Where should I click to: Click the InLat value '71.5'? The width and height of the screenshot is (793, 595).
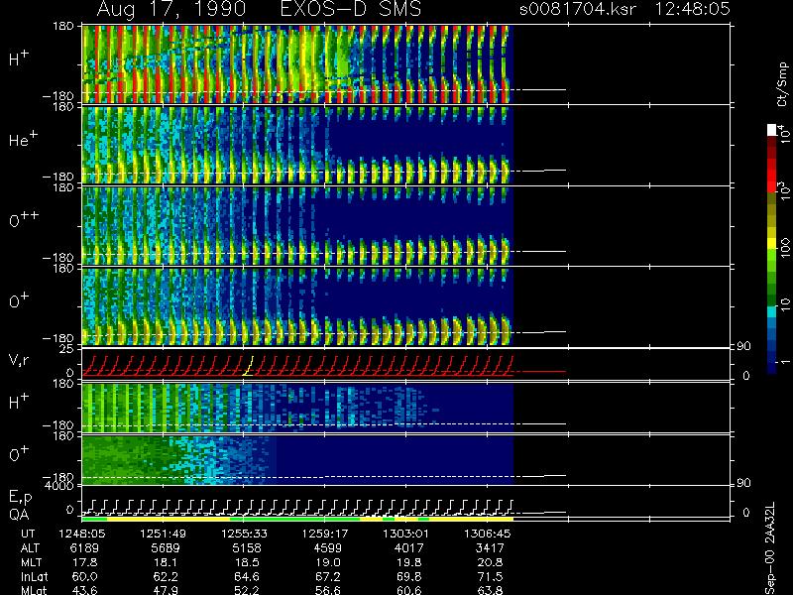490,576
